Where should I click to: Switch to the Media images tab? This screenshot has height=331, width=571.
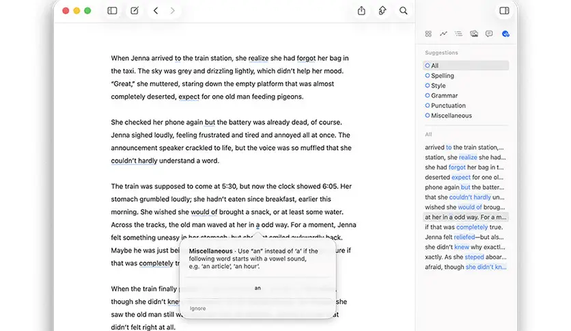point(474,34)
